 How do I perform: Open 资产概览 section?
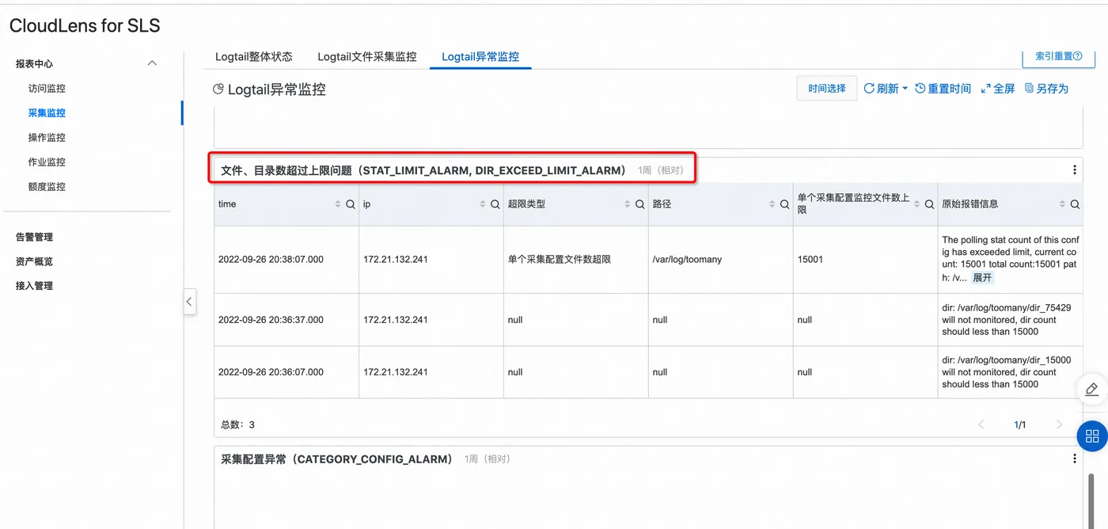(x=34, y=261)
